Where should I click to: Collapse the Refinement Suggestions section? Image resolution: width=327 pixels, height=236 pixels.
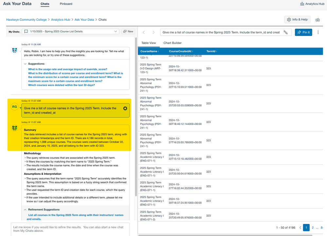click(26, 210)
